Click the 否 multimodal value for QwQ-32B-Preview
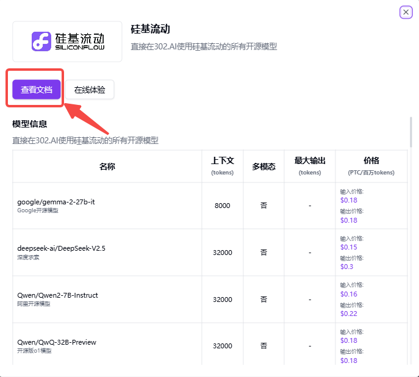 click(x=263, y=346)
